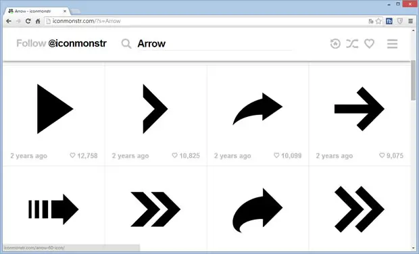This screenshot has width=419, height=254.
Task: Click the Follow @iconmonstr link
Action: (x=61, y=43)
